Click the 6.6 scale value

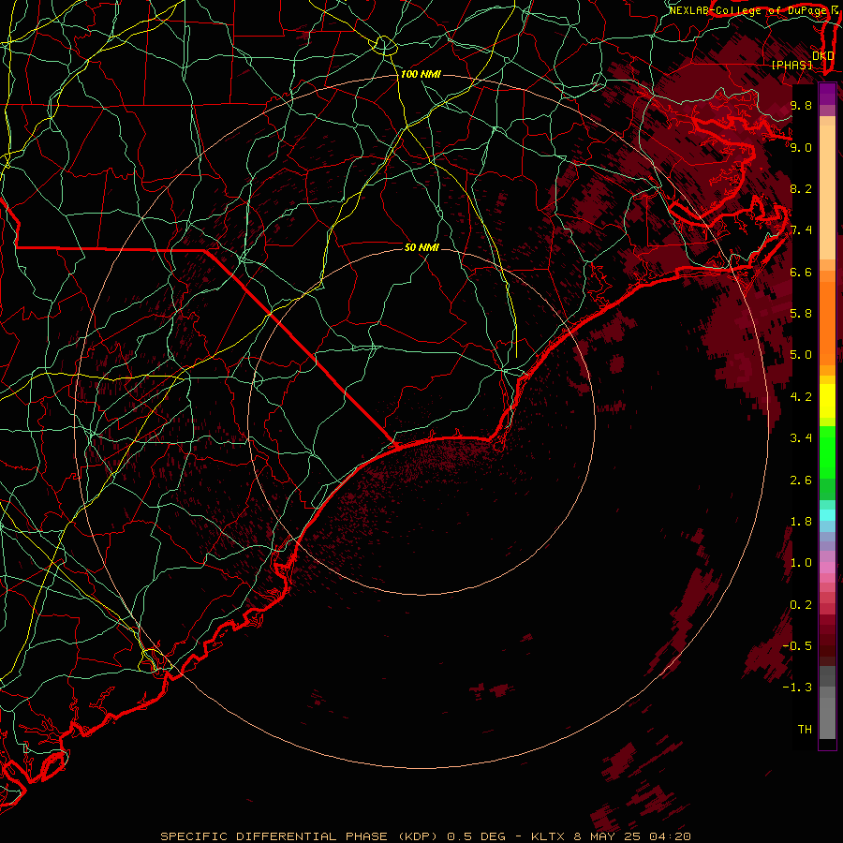click(x=801, y=272)
